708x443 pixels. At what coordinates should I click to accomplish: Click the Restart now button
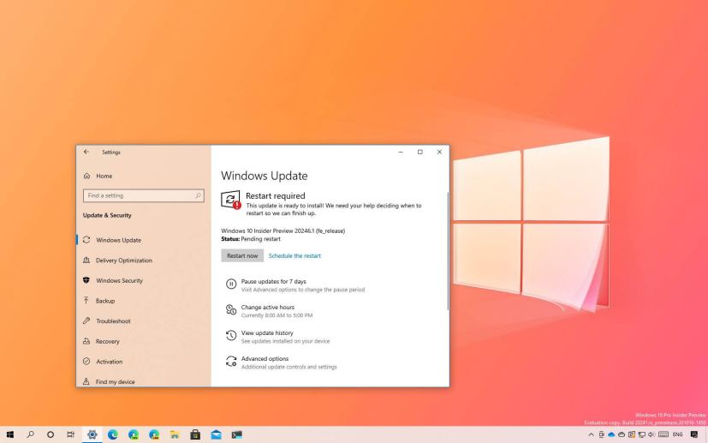[242, 255]
